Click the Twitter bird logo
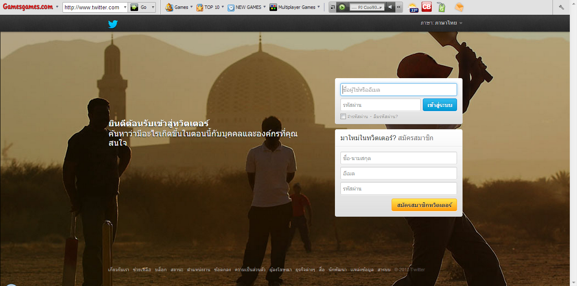Viewport: 577px width, 286px height. 113,24
